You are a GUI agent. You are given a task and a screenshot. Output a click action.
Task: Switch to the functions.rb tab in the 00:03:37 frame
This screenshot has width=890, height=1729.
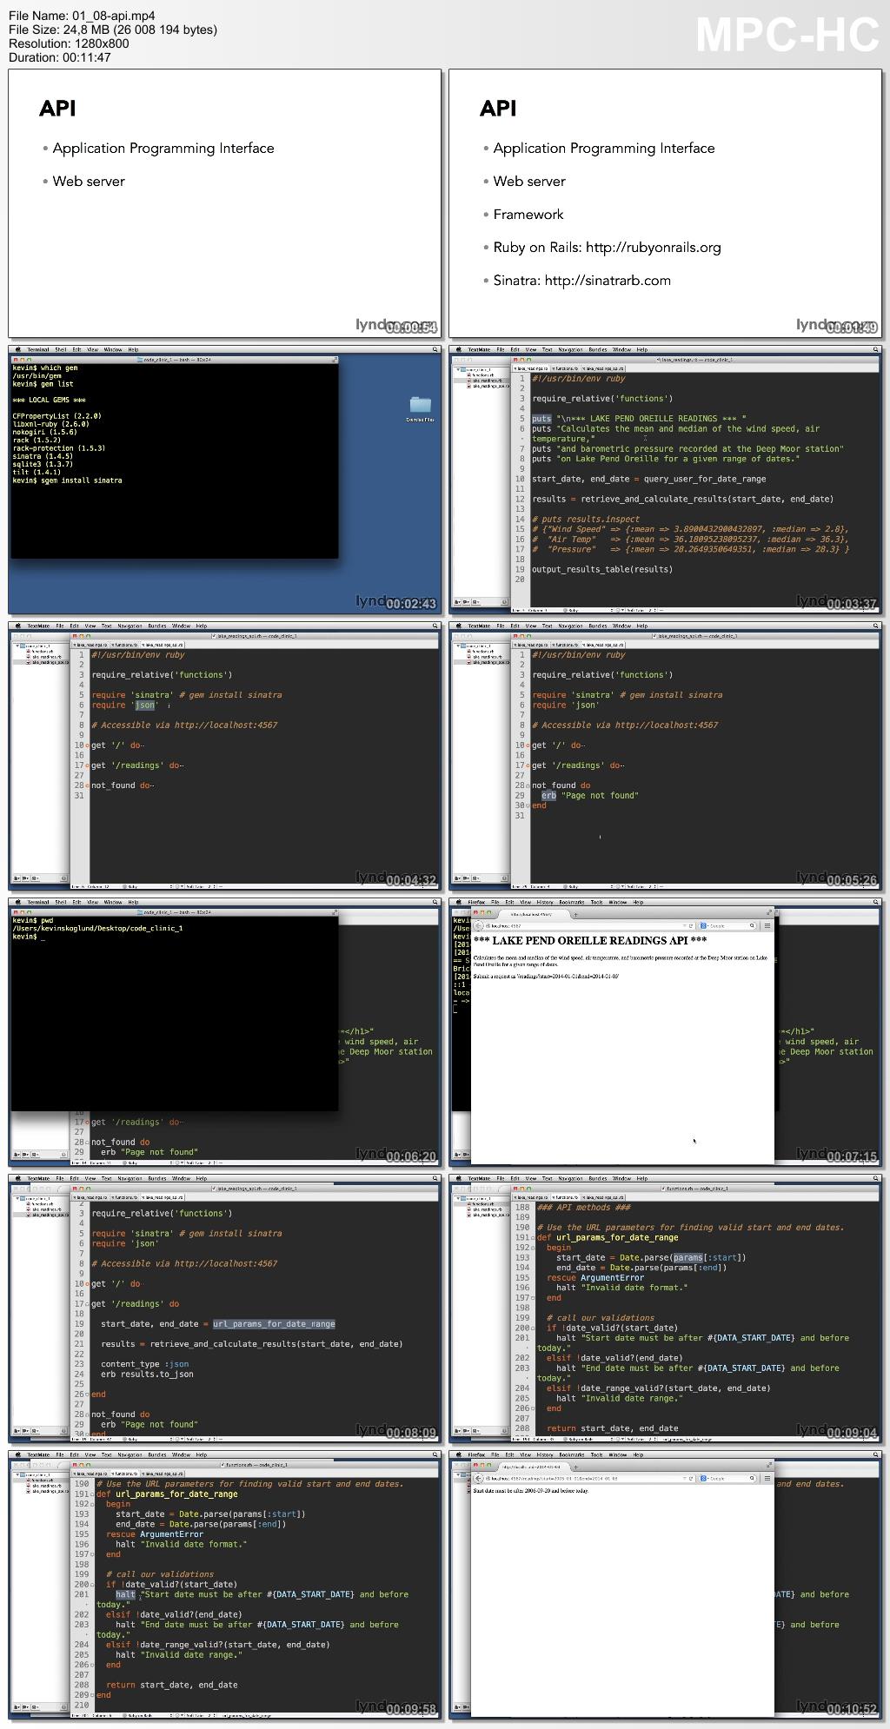pos(566,368)
